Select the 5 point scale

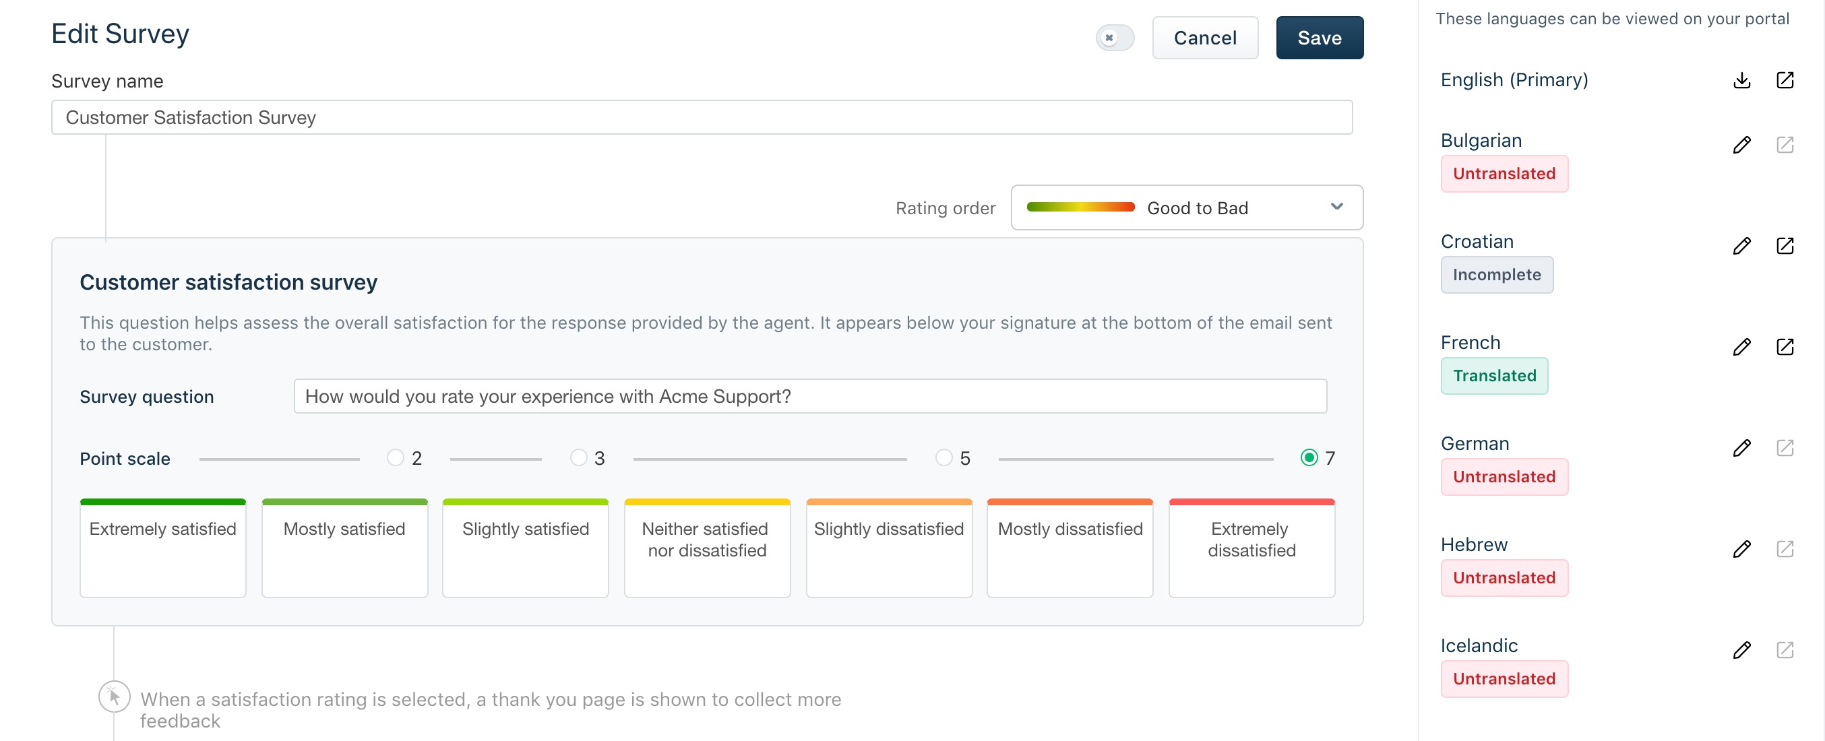click(x=944, y=457)
